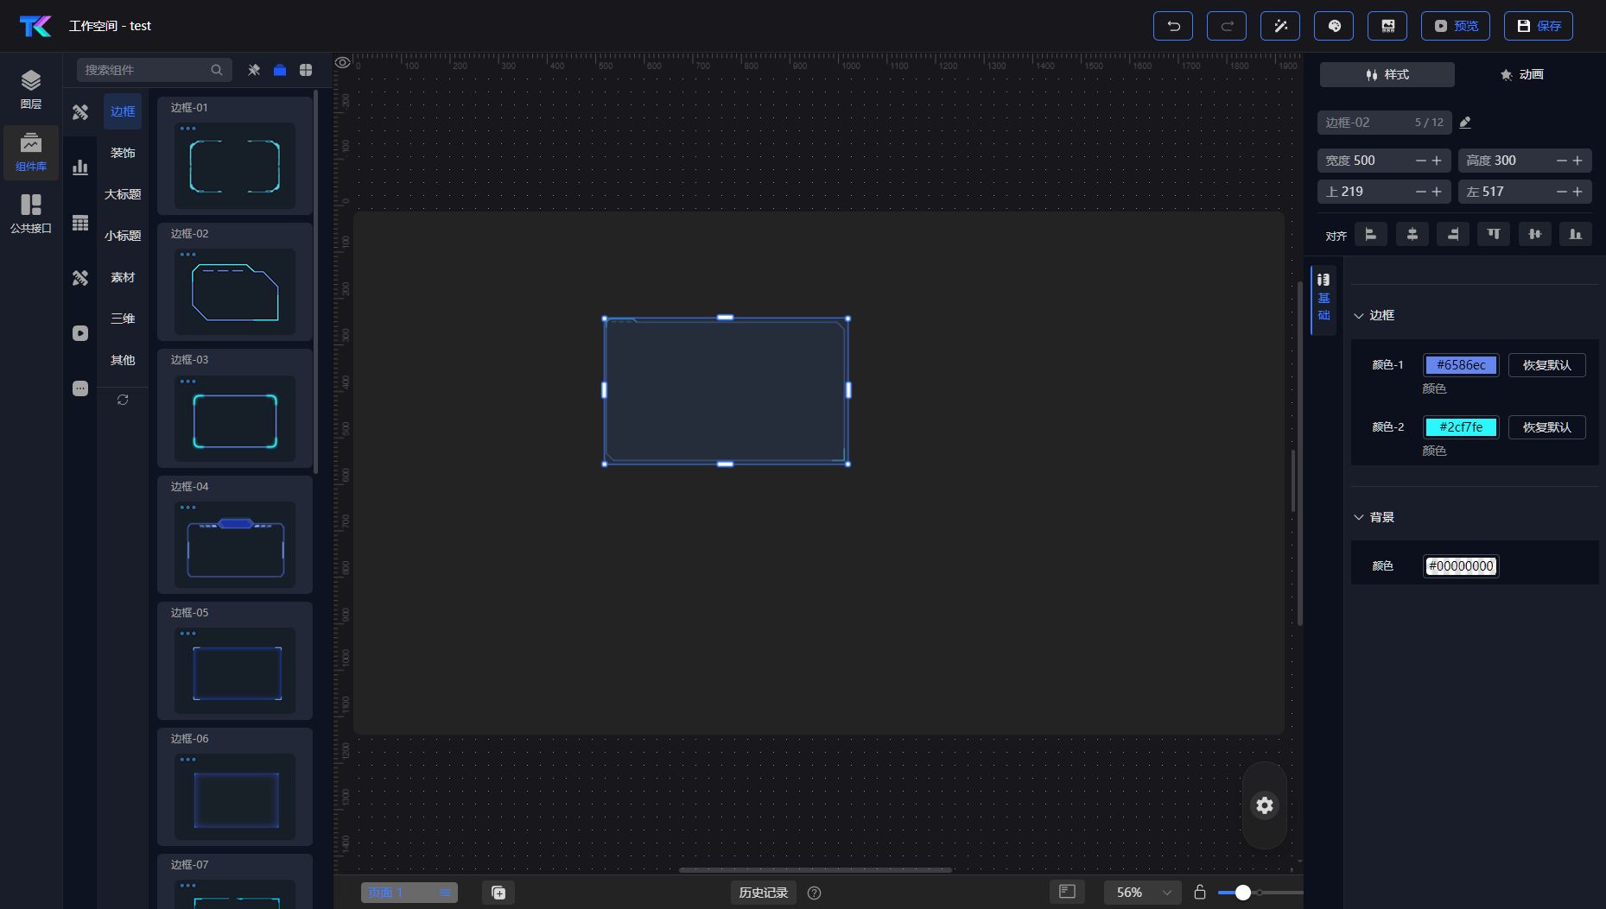1606x909 pixels.
Task: Click the refresh icon below 其他
Action: point(123,400)
